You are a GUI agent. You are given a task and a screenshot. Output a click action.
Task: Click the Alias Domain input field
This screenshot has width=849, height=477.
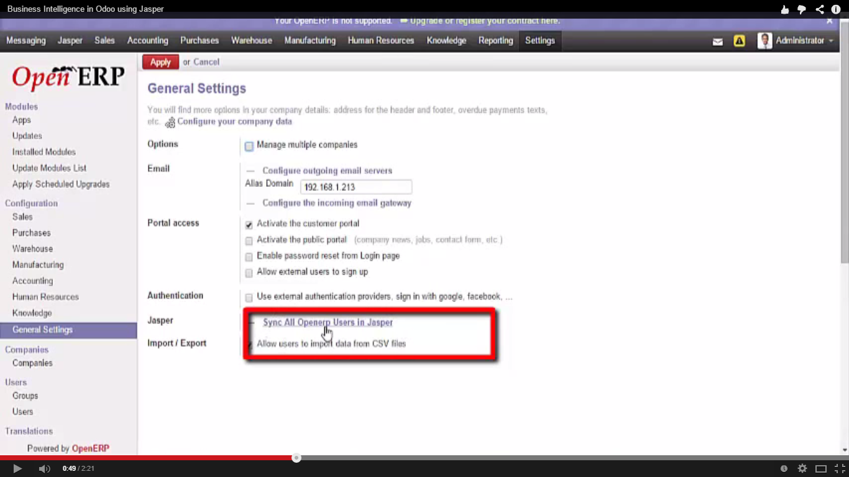356,187
